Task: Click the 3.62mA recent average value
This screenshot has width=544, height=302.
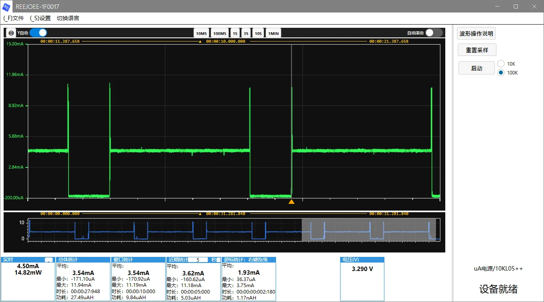Action: pos(193,273)
